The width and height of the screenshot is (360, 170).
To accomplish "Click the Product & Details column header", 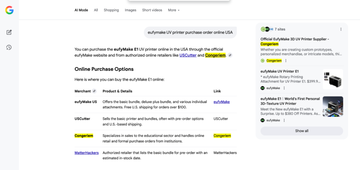I will tap(117, 91).
